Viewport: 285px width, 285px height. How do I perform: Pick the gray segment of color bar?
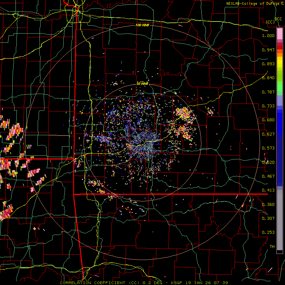(x=280, y=220)
